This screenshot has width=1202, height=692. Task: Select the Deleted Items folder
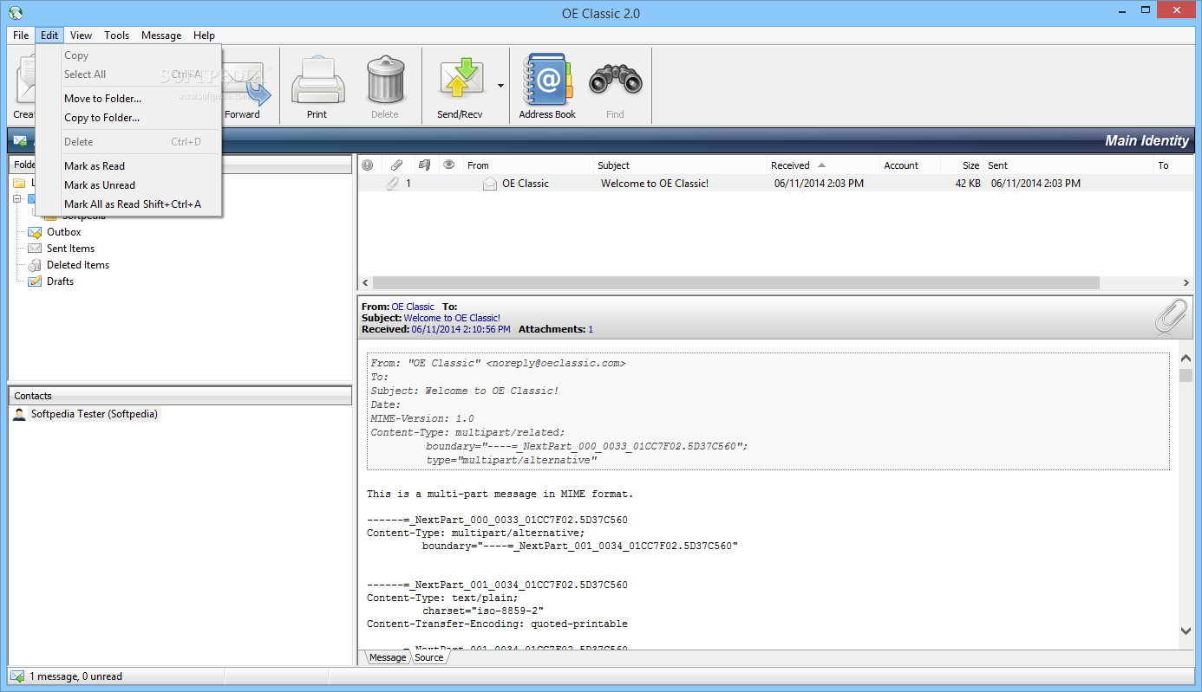78,265
